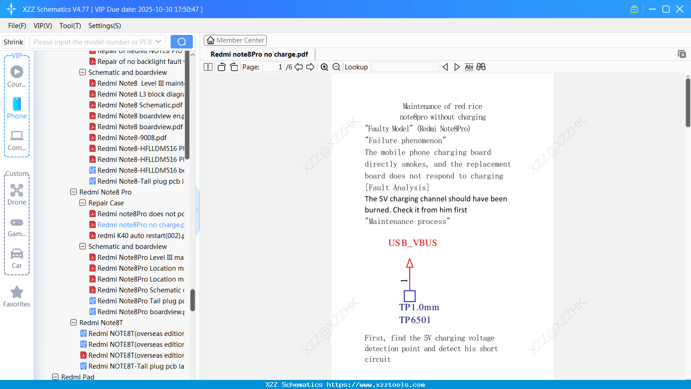Open Redmi Note8-9008.pdf
Screen dimensions: 691x389
127,137
